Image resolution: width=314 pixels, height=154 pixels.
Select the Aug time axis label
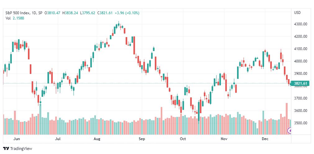(x=97, y=139)
